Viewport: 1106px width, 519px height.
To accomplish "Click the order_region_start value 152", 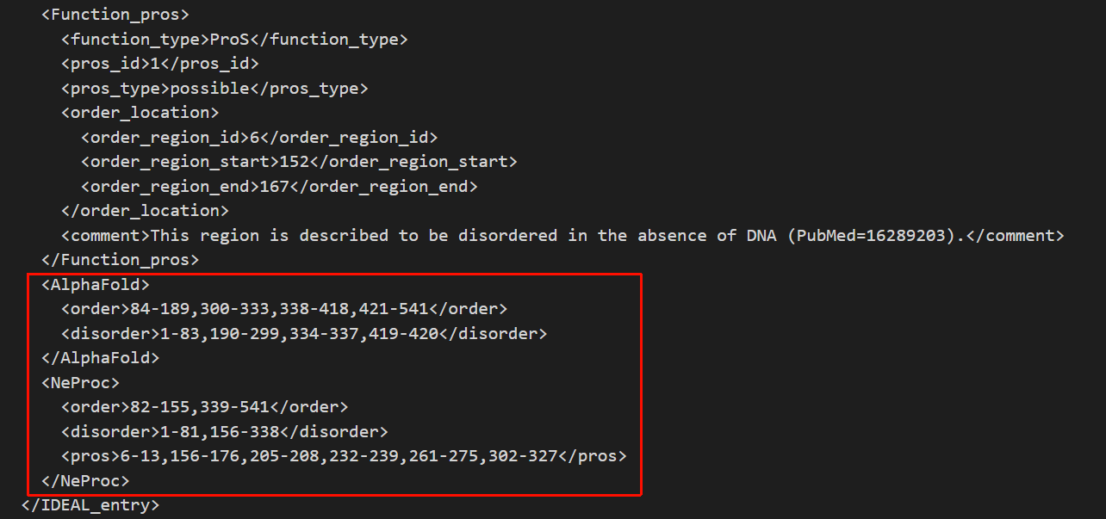I will pos(295,162).
